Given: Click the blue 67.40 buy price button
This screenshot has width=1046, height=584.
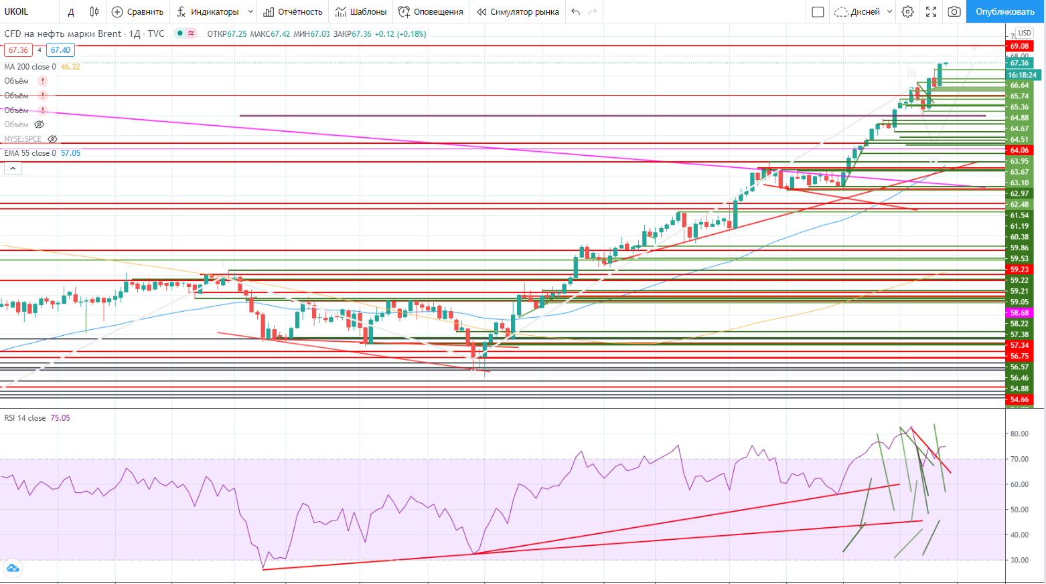Looking at the screenshot, I should 60,50.
